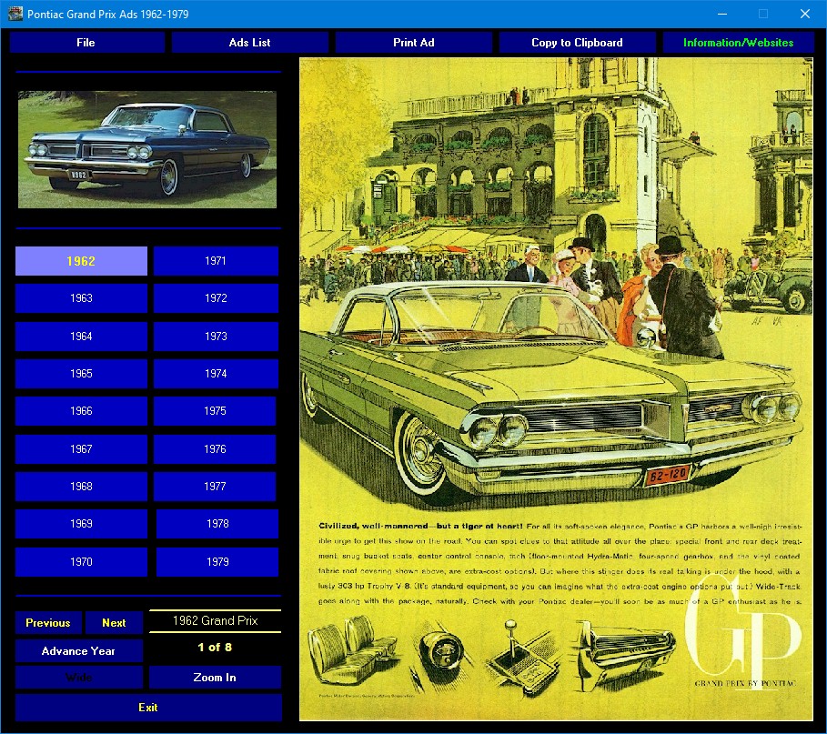The image size is (827, 734).
Task: Select the 1966 year button
Action: click(81, 411)
